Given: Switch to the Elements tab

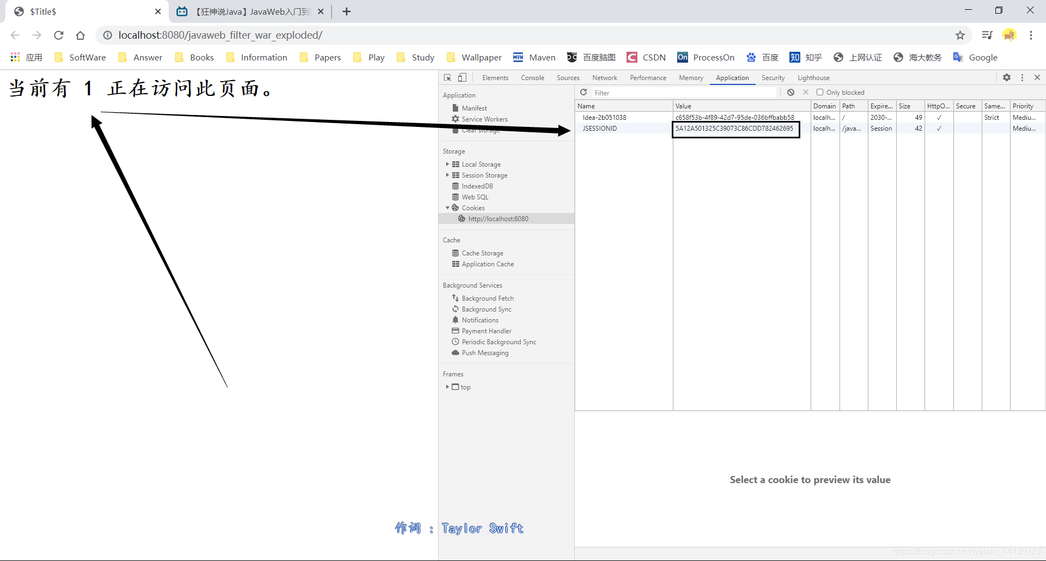Looking at the screenshot, I should (x=495, y=78).
